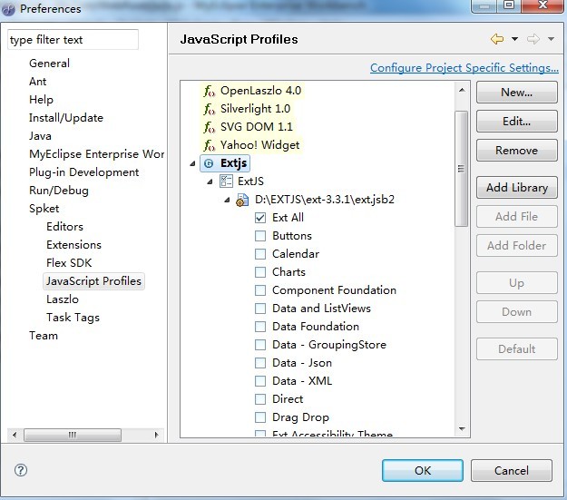Open the Laszlo page
The height and width of the screenshot is (500, 567).
point(63,299)
